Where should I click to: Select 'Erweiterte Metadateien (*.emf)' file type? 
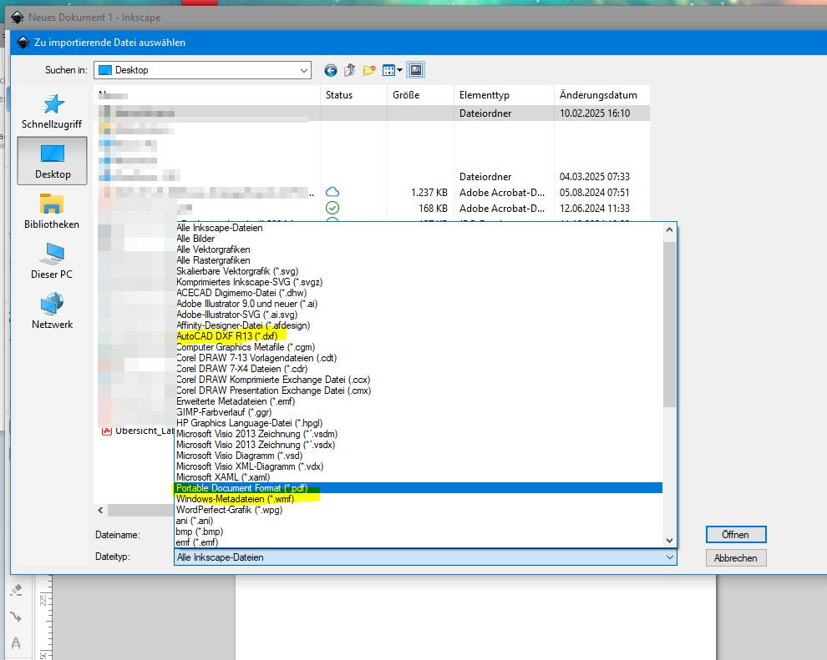coord(236,401)
